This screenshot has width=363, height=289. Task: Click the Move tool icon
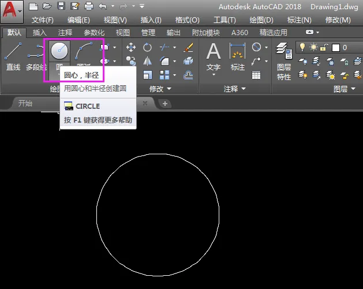pos(131,47)
